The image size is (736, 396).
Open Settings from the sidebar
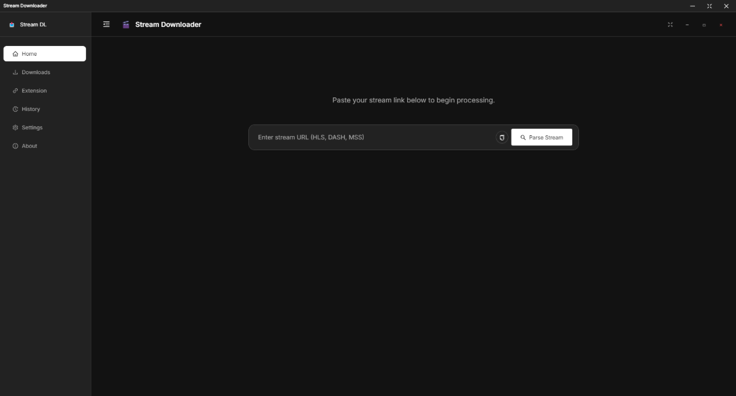click(x=45, y=128)
